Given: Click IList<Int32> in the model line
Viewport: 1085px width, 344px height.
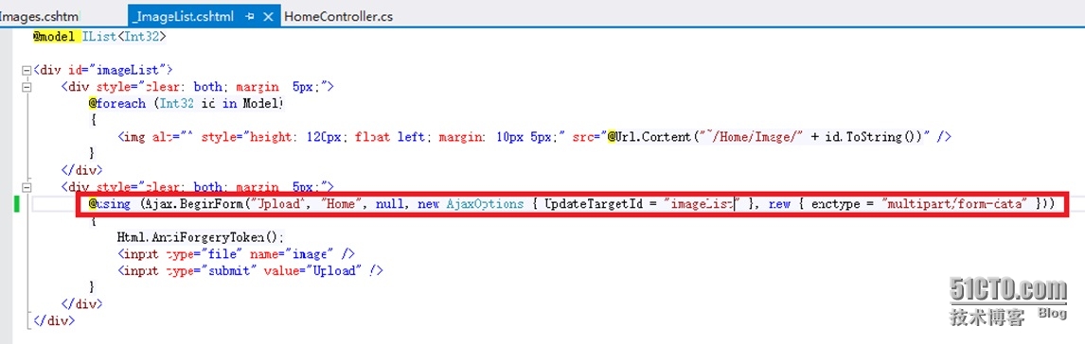Looking at the screenshot, I should [124, 36].
